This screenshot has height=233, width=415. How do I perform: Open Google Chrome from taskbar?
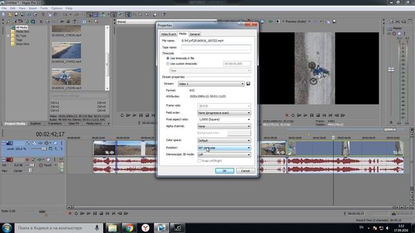point(129,228)
